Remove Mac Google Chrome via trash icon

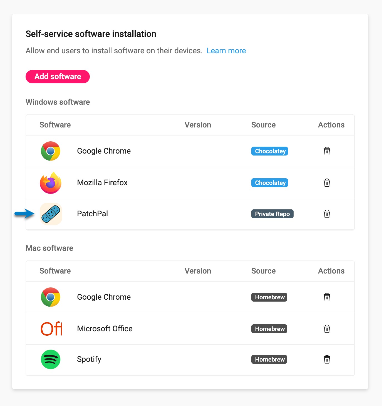(x=327, y=297)
